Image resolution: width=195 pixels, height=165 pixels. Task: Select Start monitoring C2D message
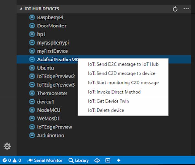coord(123,83)
